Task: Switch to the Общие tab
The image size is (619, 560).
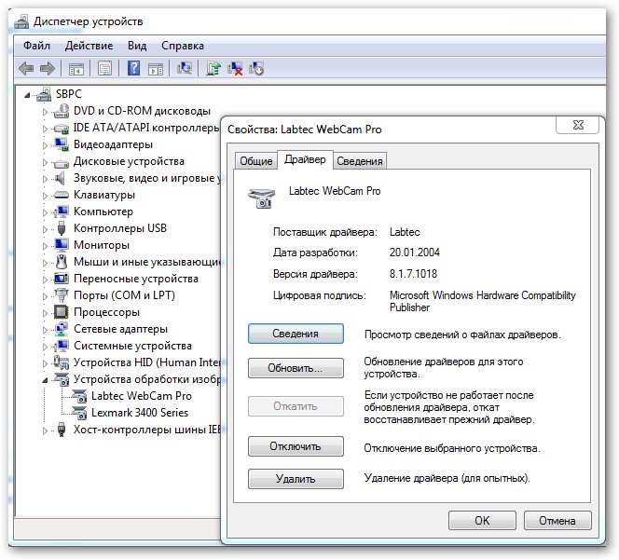Action: point(255,161)
